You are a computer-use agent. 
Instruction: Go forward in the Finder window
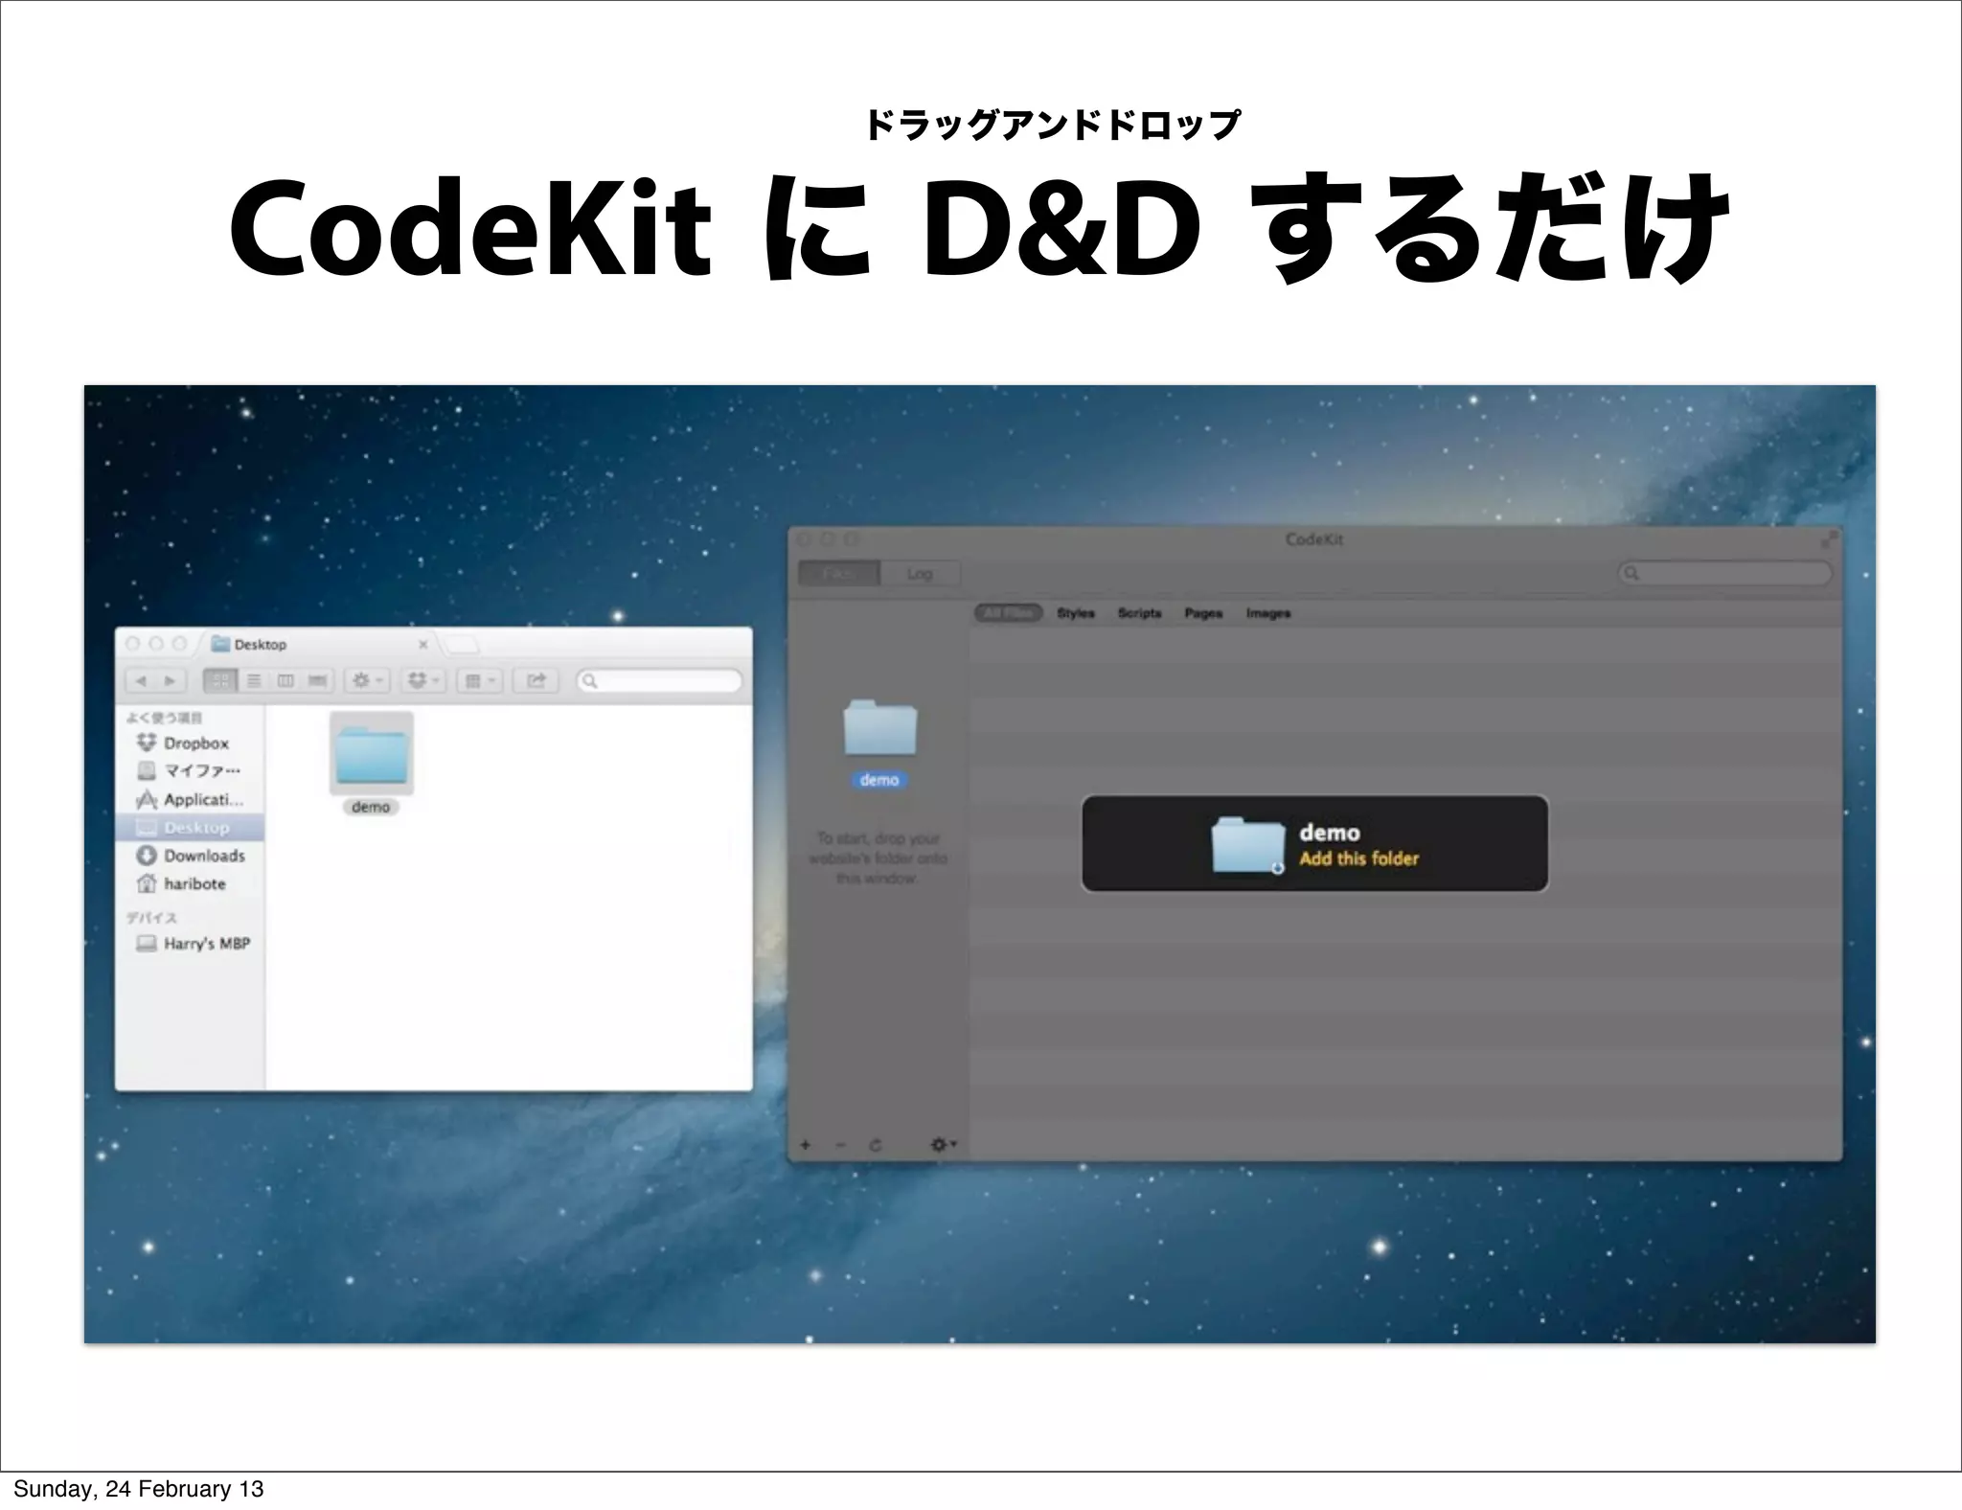171,681
